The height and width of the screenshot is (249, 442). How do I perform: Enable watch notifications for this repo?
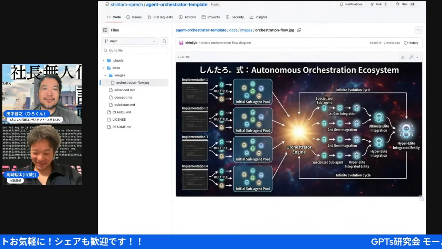351,4
